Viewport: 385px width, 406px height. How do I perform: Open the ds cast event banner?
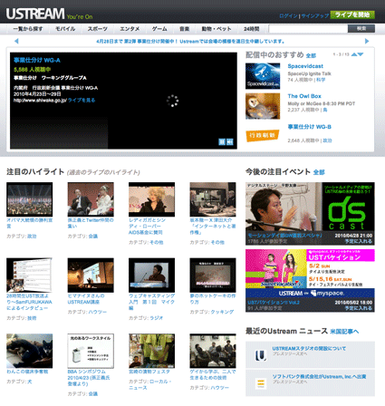310,213
